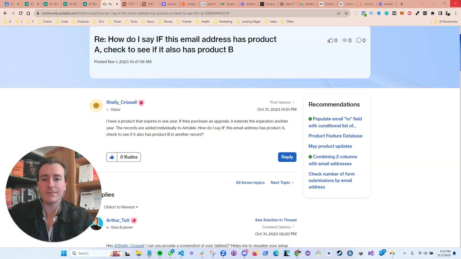Open Shelly_Criswell's profile link
The image size is (461, 259).
(121, 102)
